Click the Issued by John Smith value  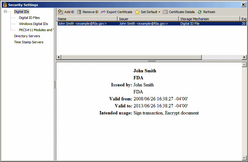click(144, 85)
